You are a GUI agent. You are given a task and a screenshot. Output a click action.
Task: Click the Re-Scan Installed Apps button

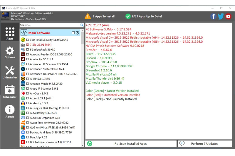click(x=131, y=144)
